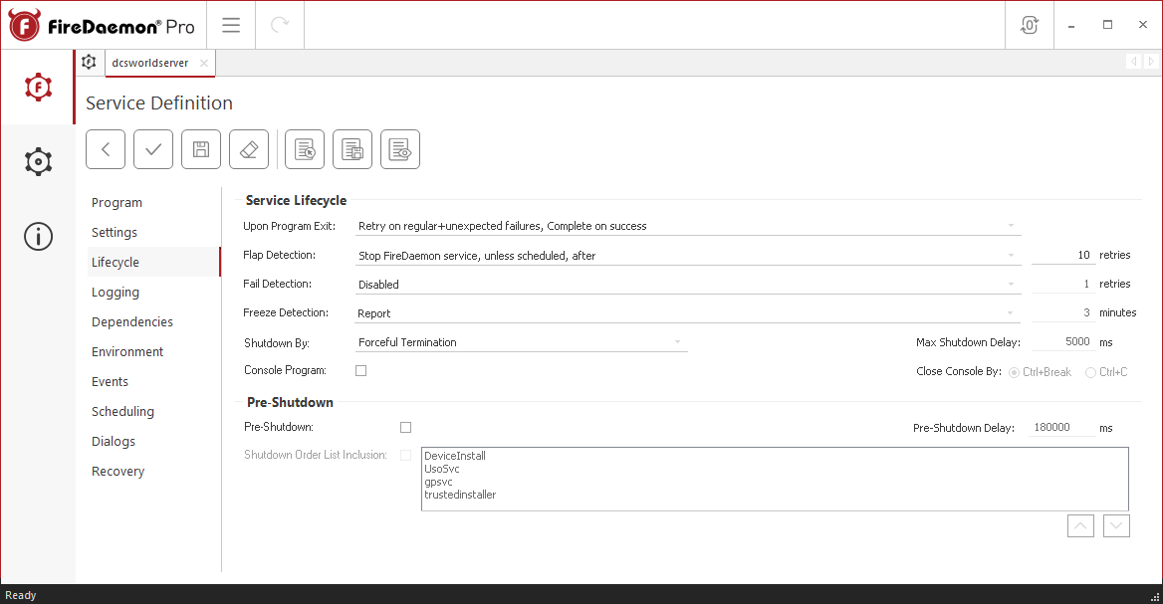Open the info about sidebar icon
The height and width of the screenshot is (604, 1163).
tap(38, 237)
